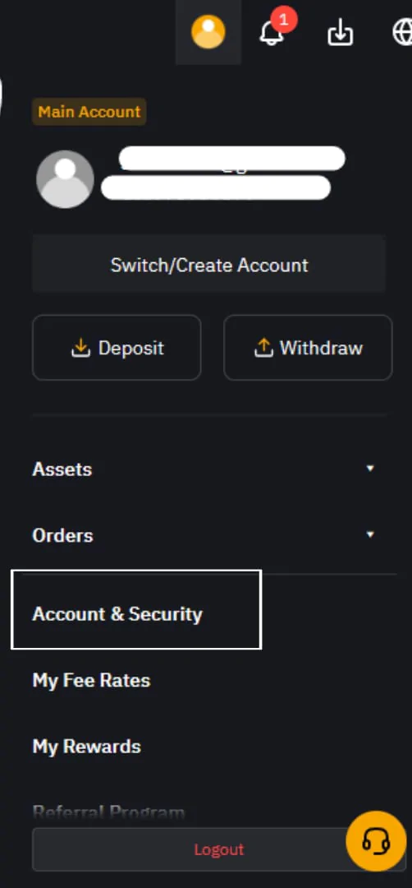Click the gray user profile picture
This screenshot has height=888, width=412.
[65, 179]
